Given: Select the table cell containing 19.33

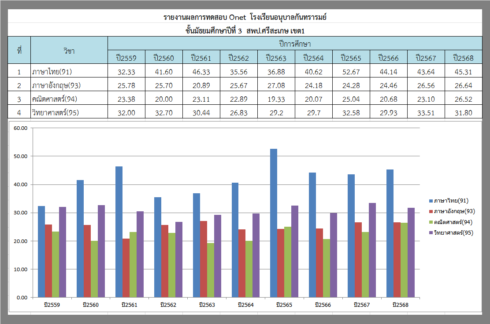Looking at the screenshot, I should (x=276, y=99).
